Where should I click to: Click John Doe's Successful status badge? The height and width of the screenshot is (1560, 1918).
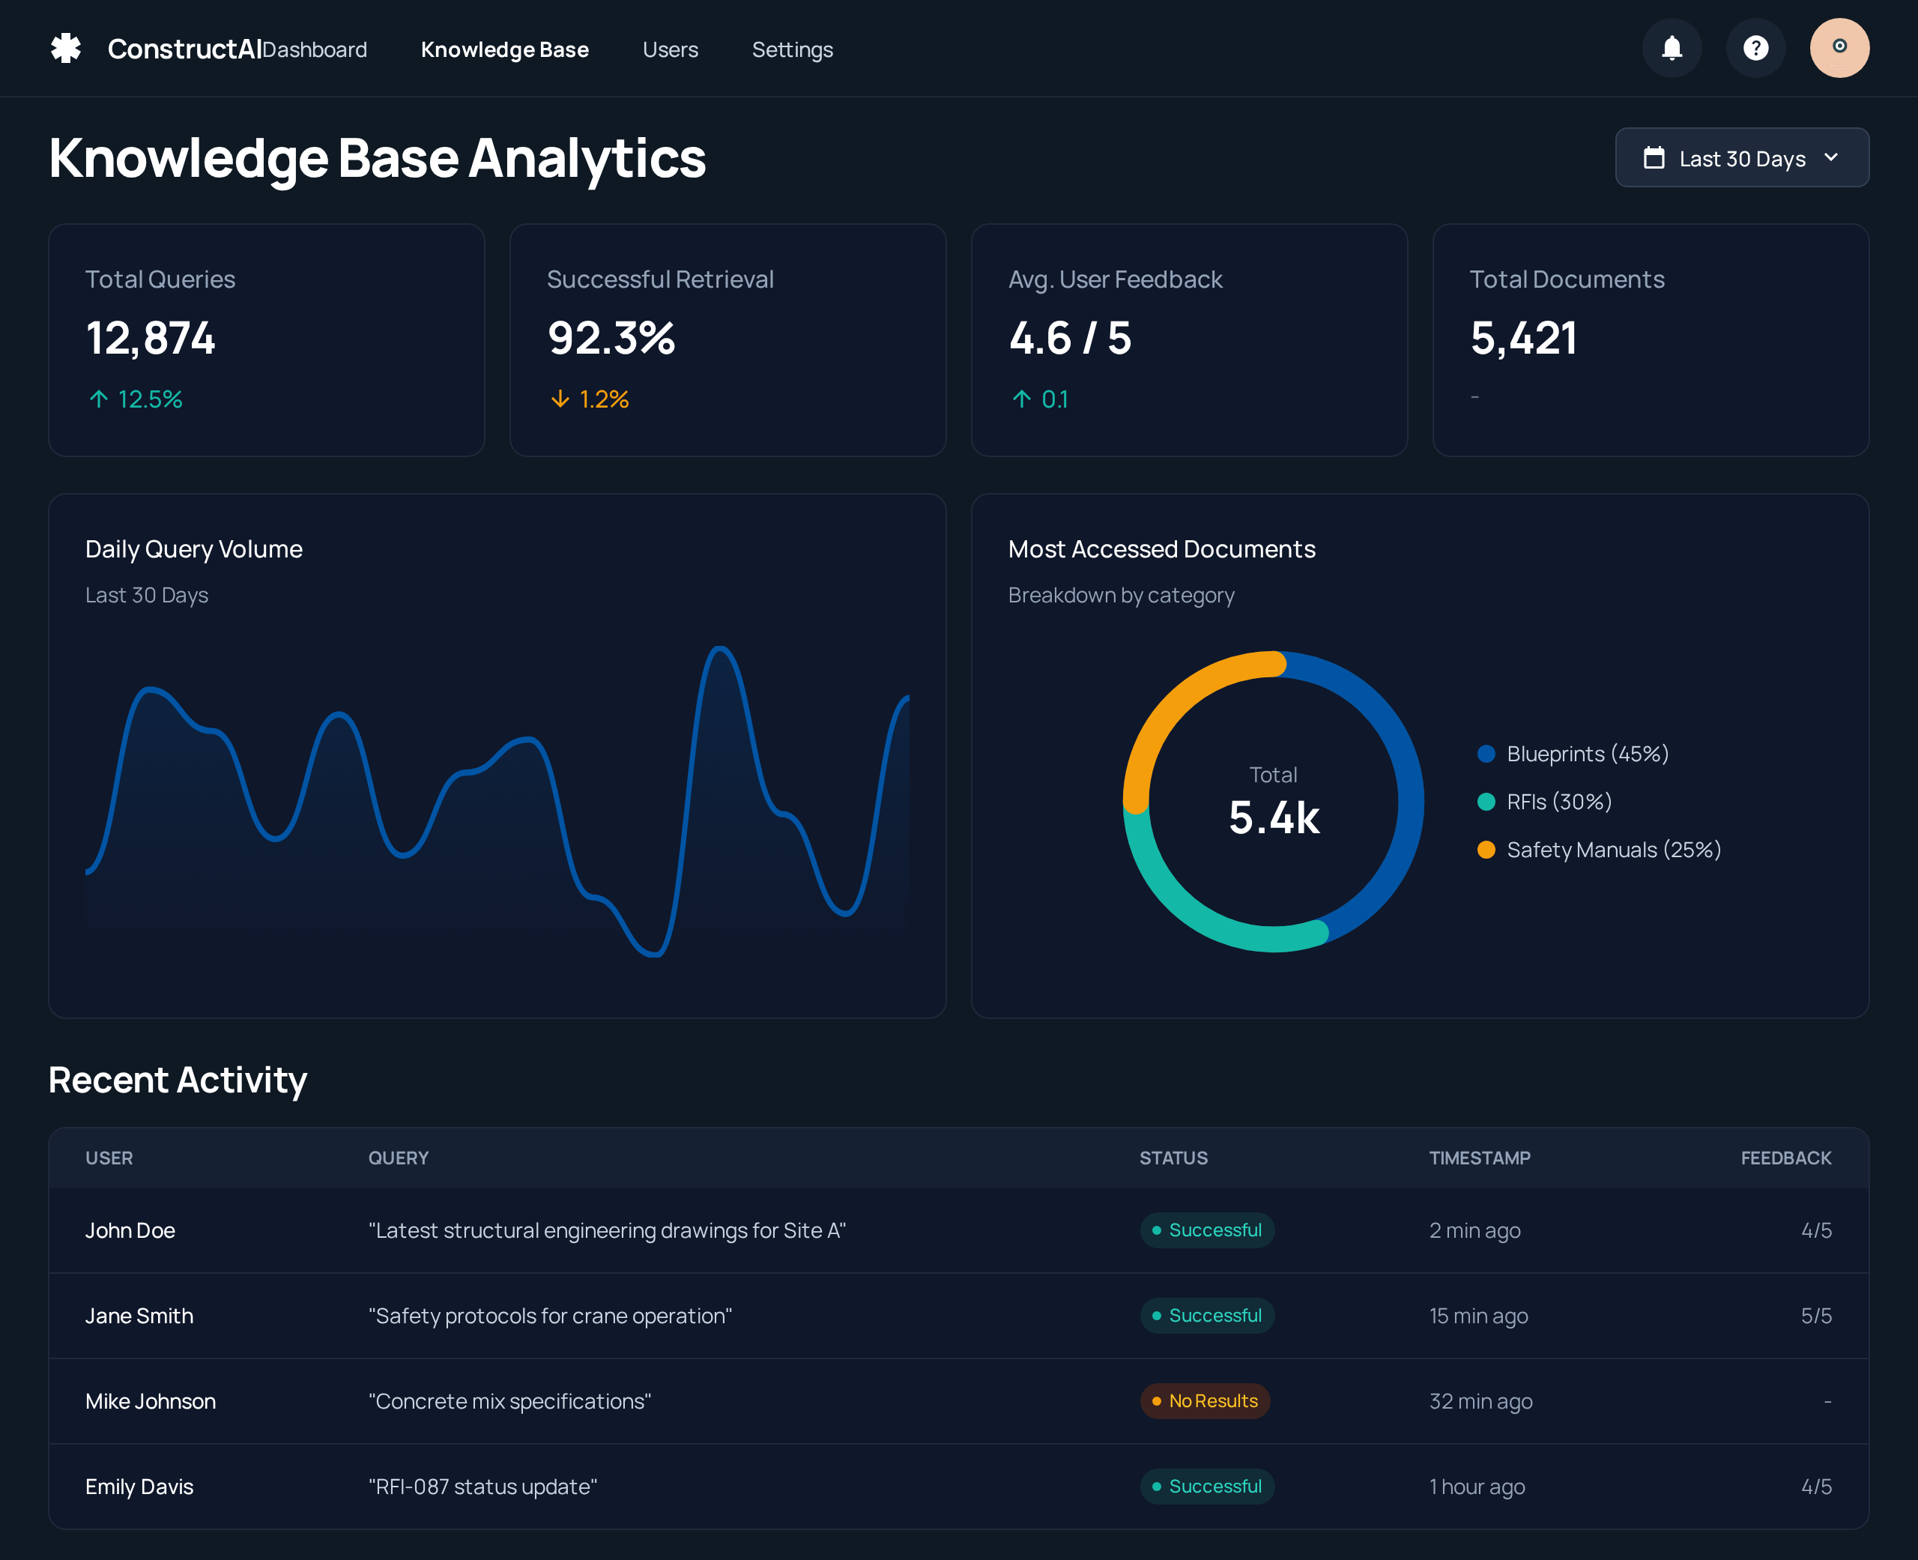(1206, 1230)
